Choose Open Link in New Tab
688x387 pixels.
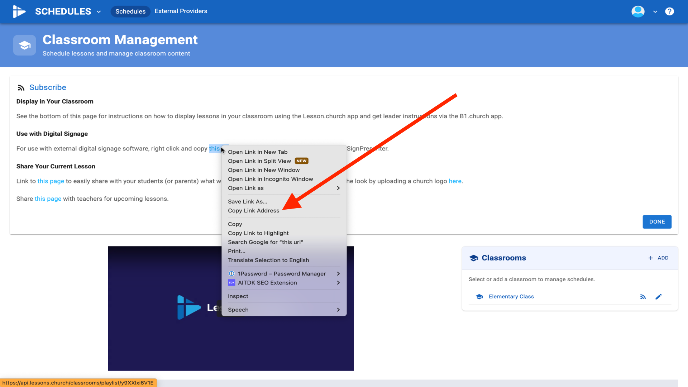258,152
